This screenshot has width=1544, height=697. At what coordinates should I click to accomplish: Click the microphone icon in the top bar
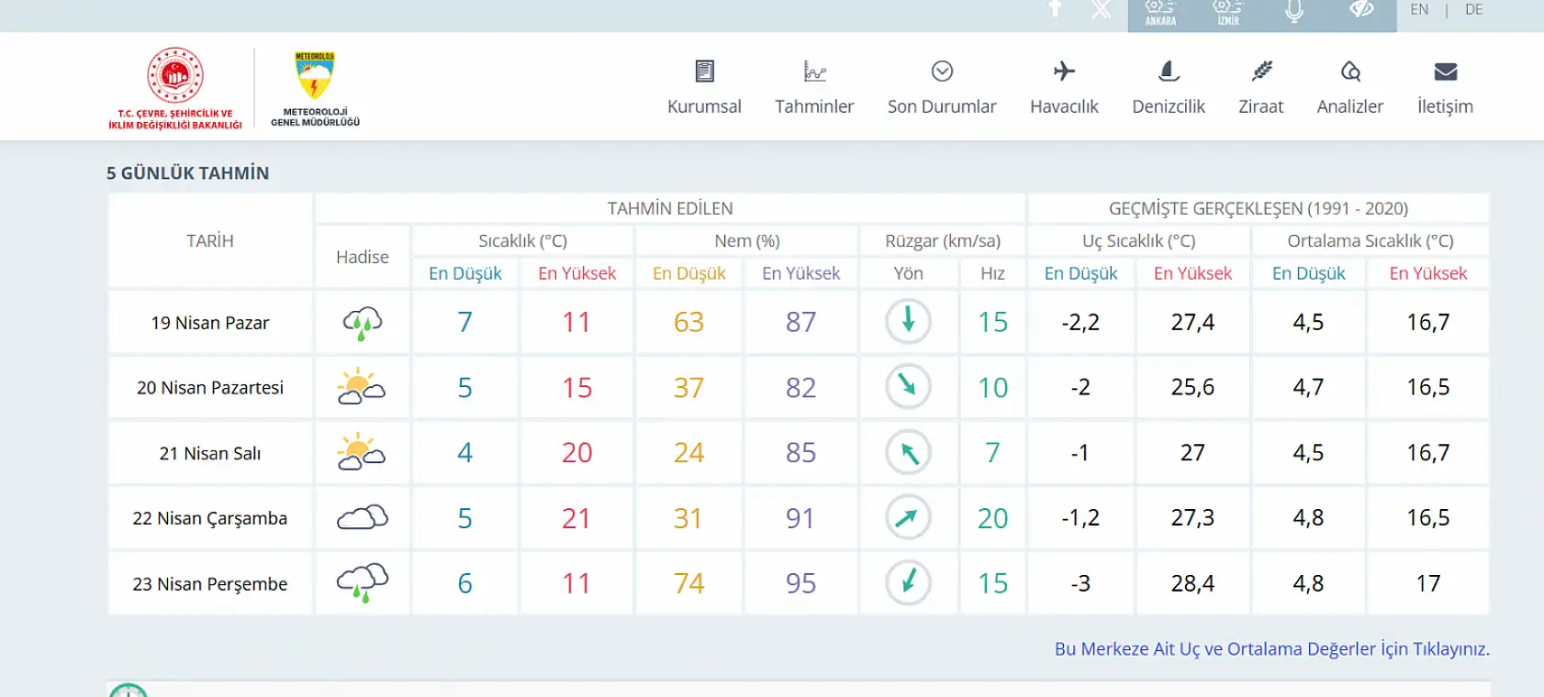click(1294, 10)
